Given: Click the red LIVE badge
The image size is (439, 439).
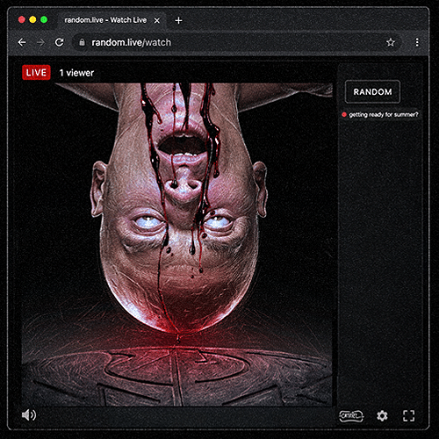Looking at the screenshot, I should pyautogui.click(x=36, y=73).
